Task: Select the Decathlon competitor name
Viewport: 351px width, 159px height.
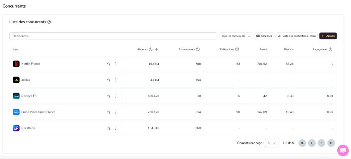Action: click(28, 128)
